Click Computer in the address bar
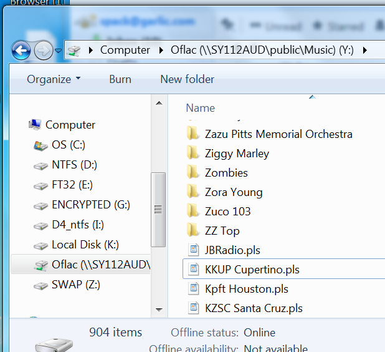Screen dimensions: 385x352 (125, 50)
